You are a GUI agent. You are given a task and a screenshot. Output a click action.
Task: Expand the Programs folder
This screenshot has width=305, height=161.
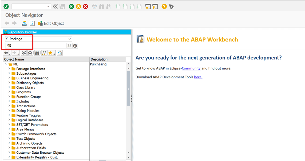point(9,92)
